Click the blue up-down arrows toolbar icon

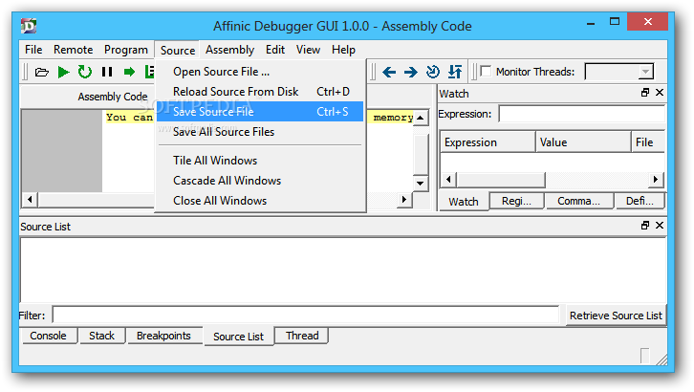point(455,72)
